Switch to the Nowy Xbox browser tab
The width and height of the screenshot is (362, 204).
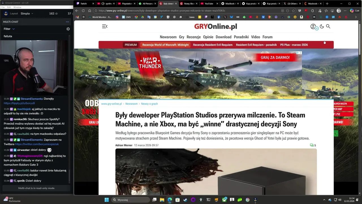point(188,4)
